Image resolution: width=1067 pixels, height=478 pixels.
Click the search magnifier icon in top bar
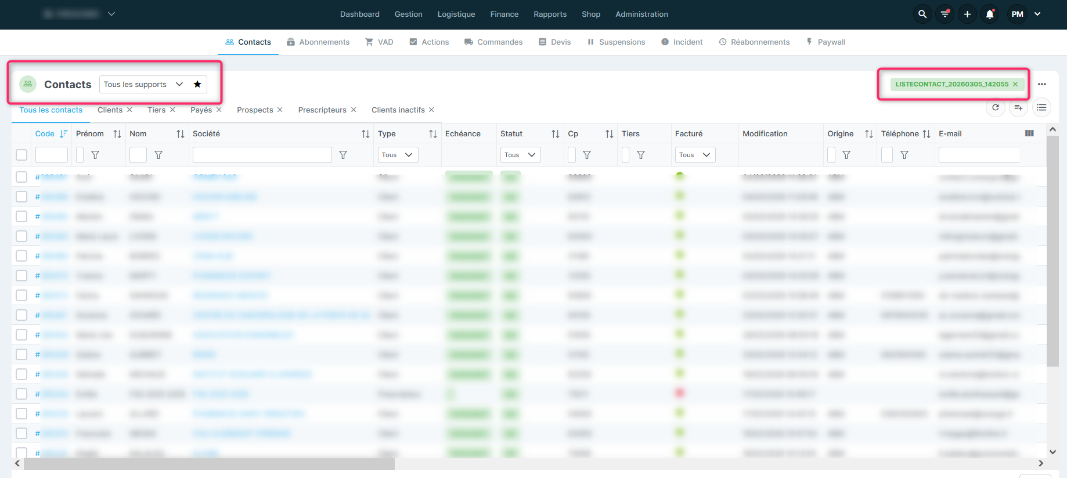(922, 15)
